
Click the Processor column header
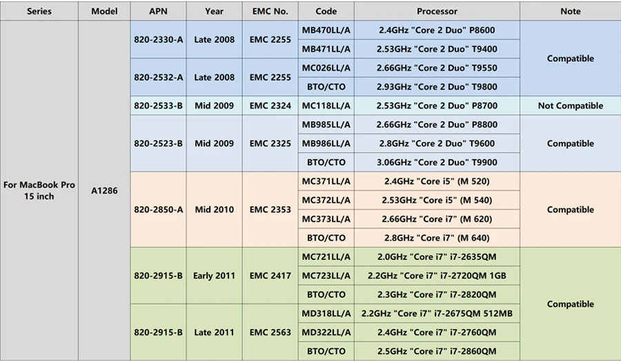tap(437, 11)
